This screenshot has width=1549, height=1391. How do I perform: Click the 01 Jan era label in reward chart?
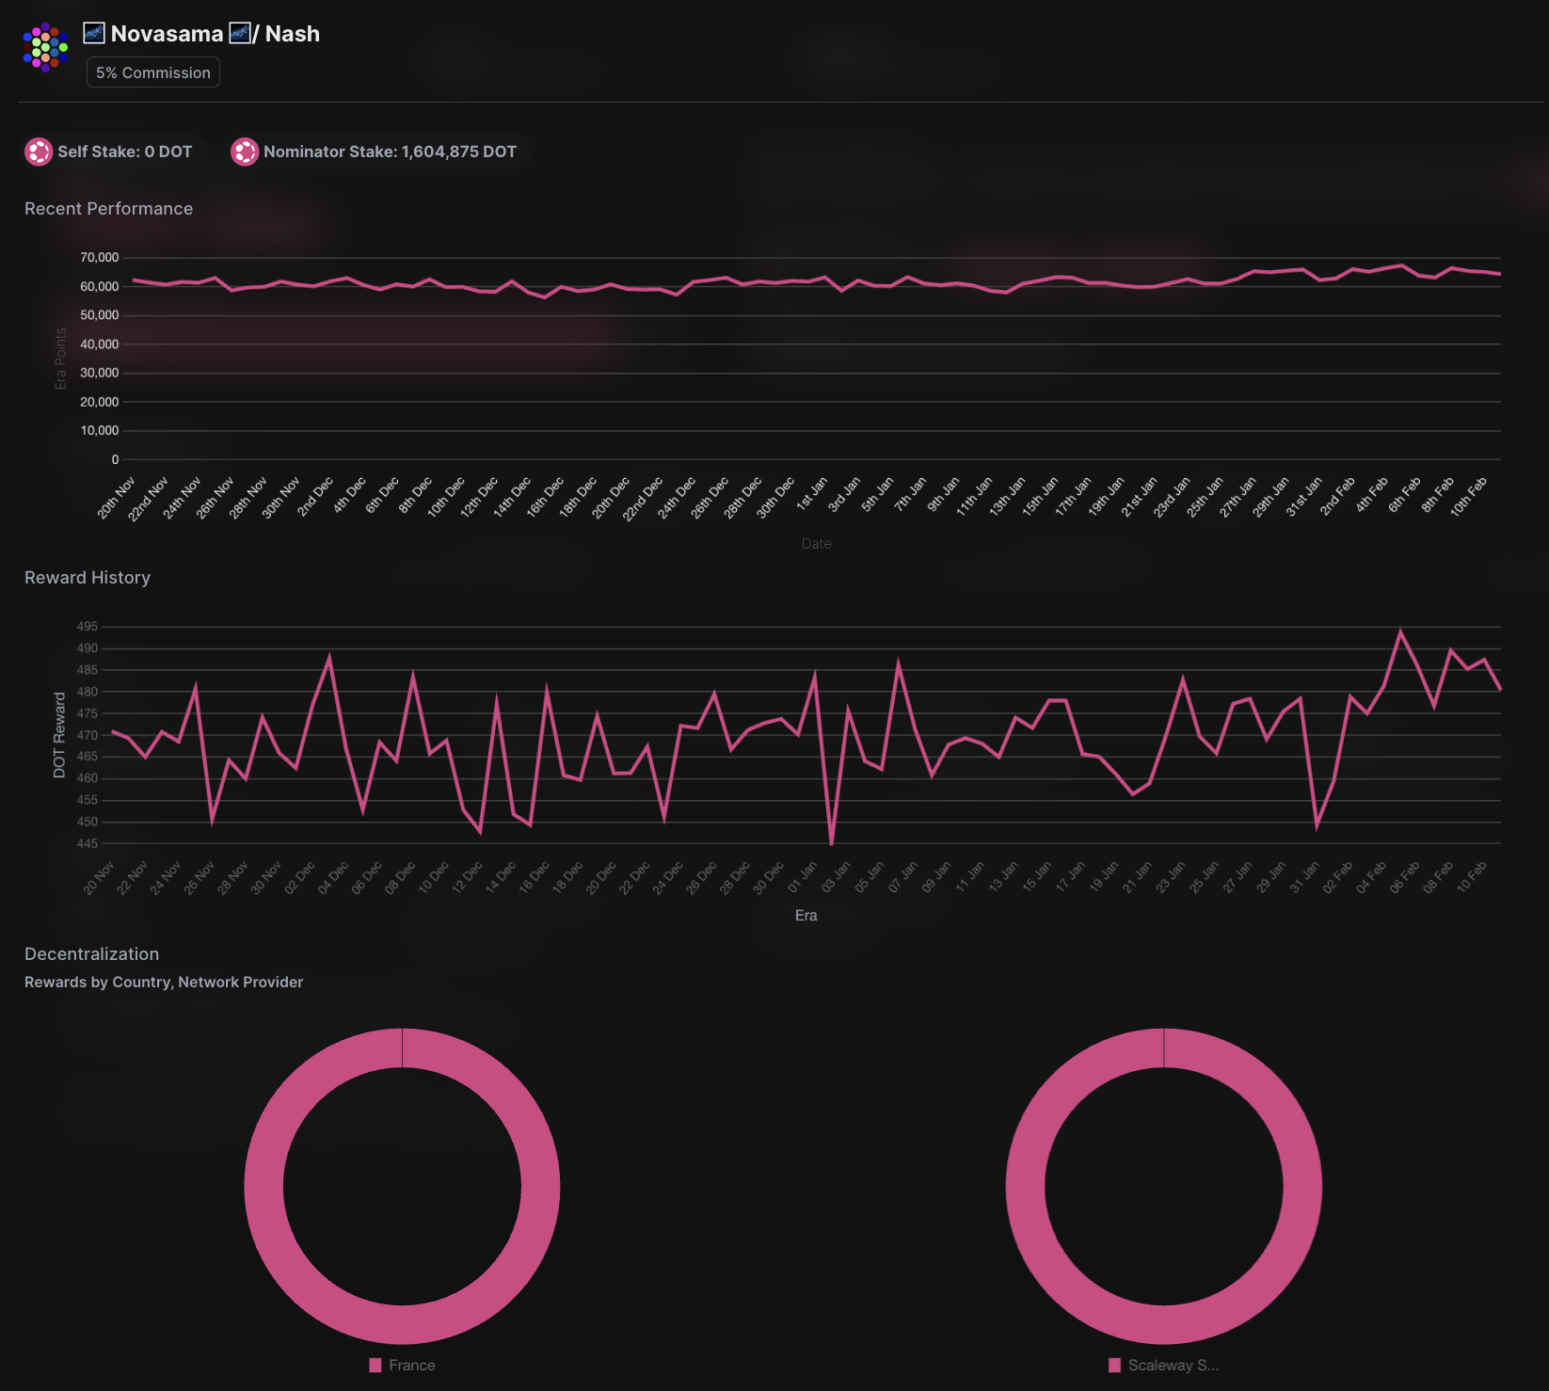pos(803,876)
